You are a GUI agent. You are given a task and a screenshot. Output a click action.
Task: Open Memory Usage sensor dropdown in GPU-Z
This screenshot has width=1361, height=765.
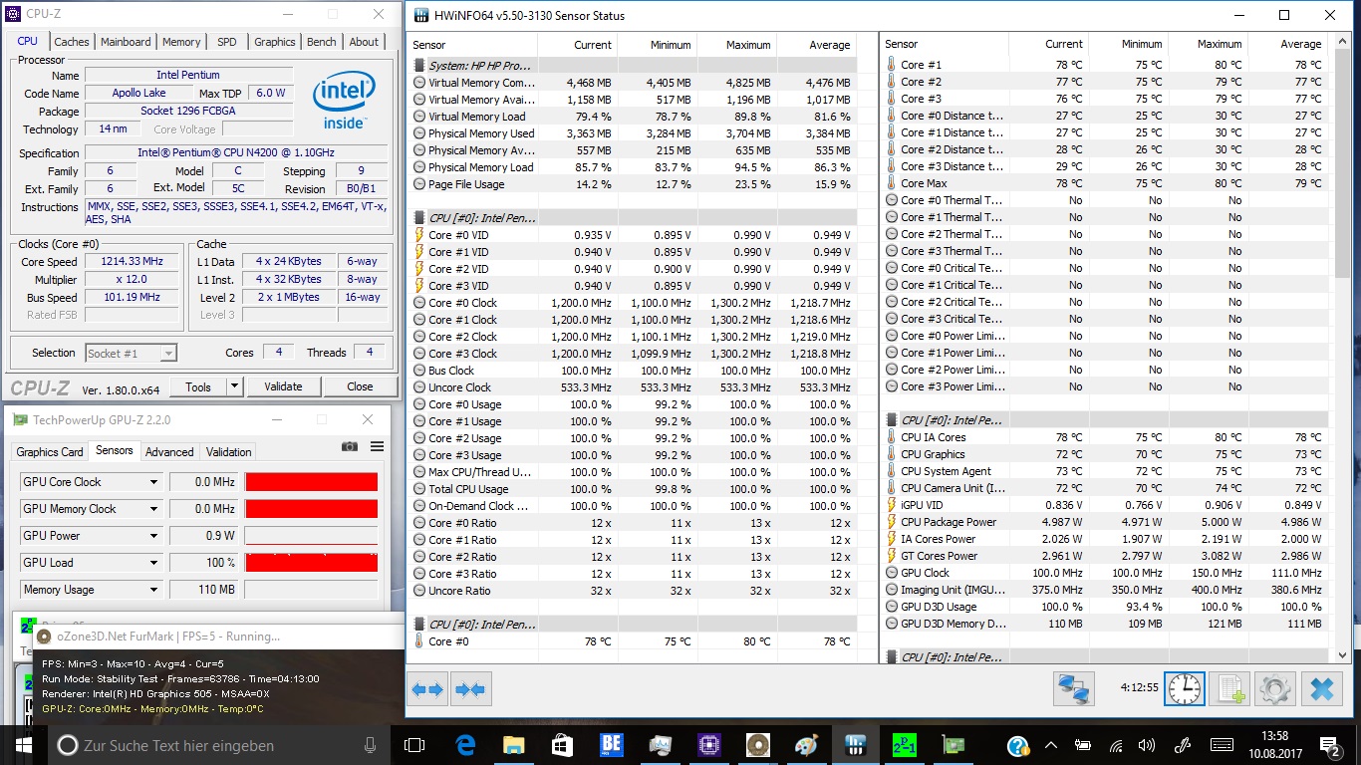coord(153,590)
